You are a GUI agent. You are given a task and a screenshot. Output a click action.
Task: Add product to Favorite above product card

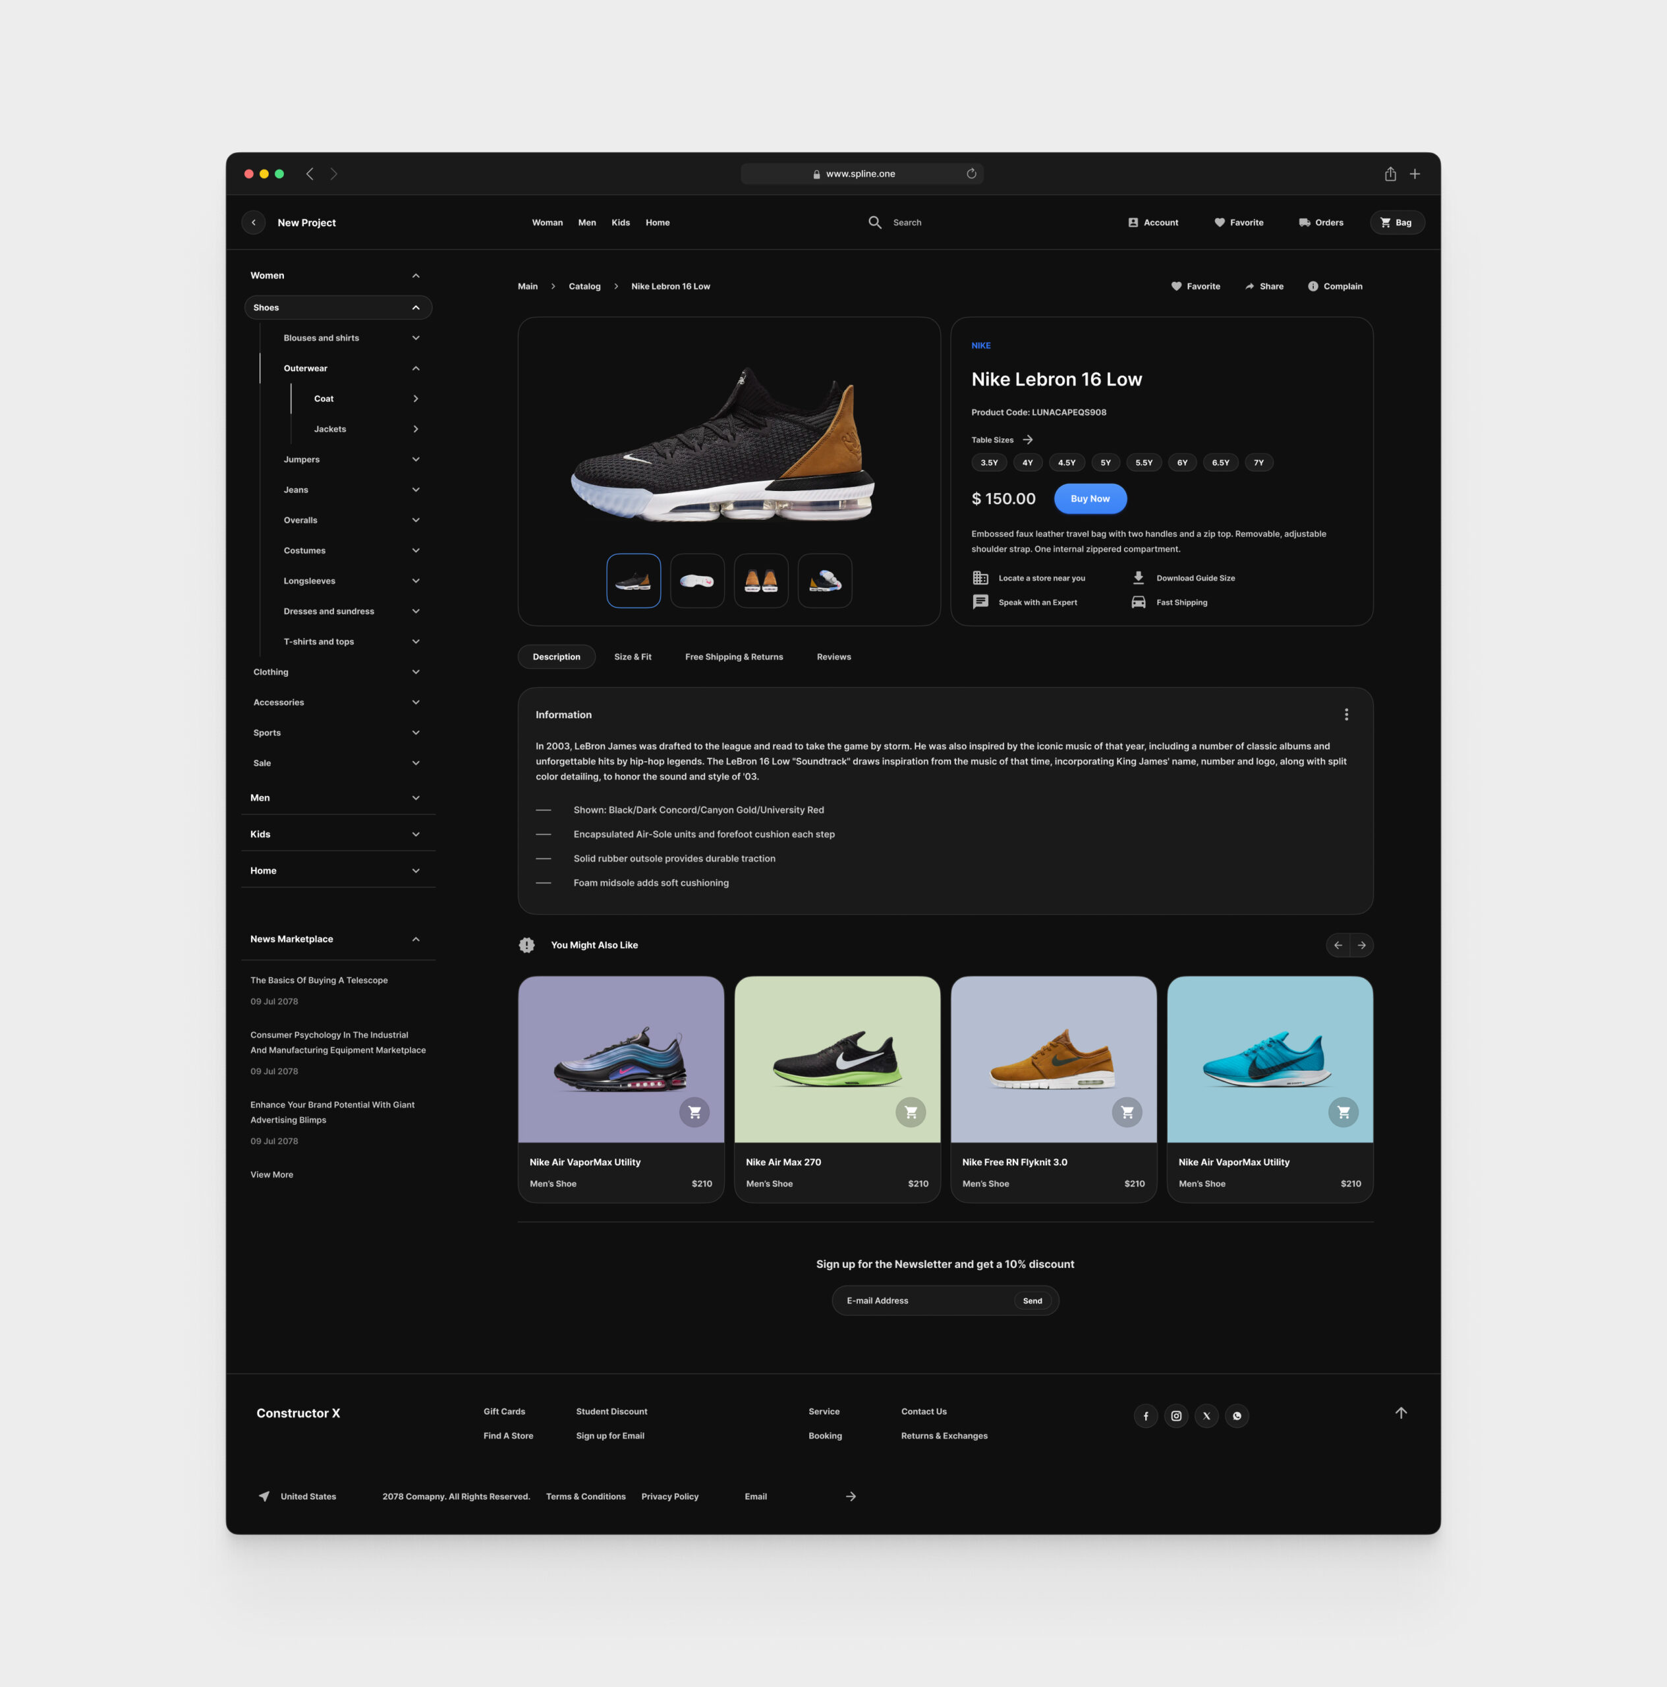point(1195,287)
